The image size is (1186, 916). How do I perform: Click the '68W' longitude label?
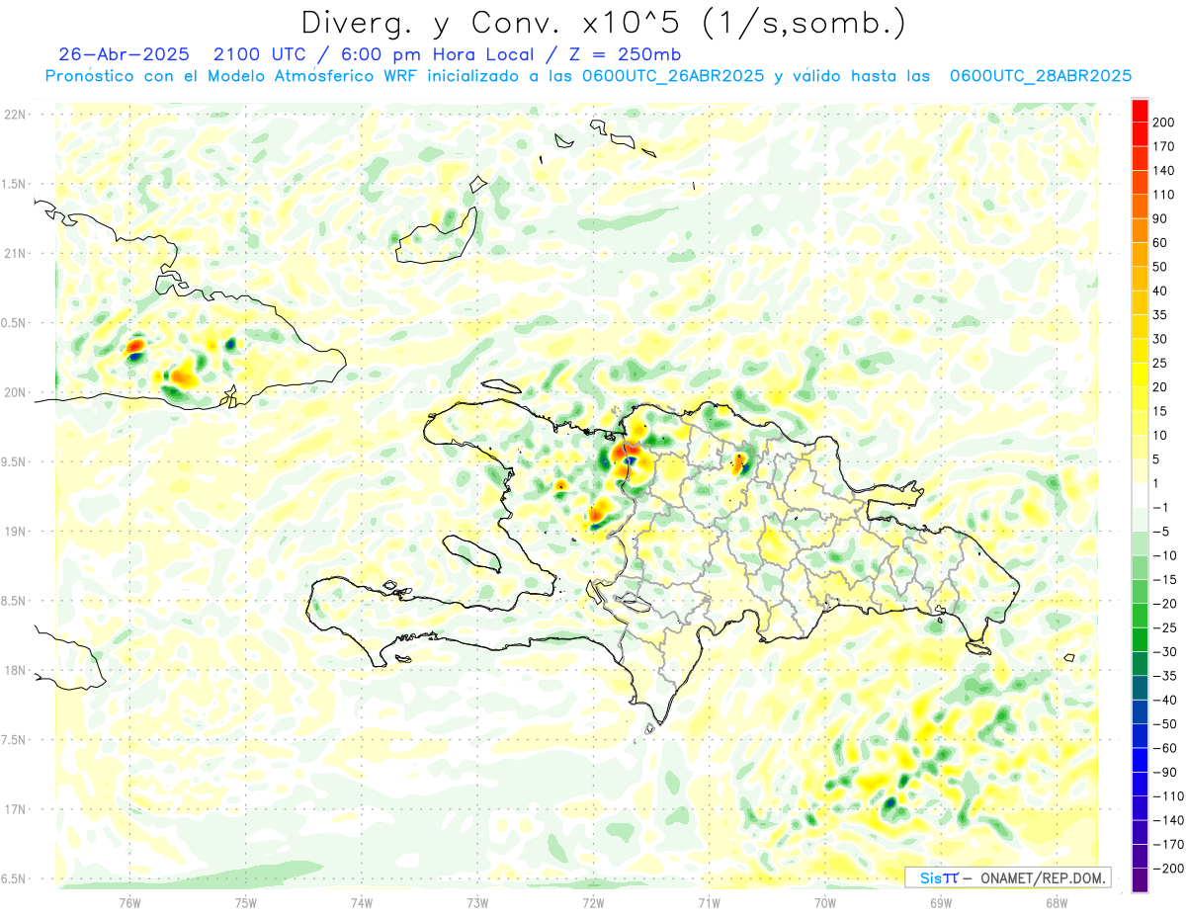click(1057, 903)
